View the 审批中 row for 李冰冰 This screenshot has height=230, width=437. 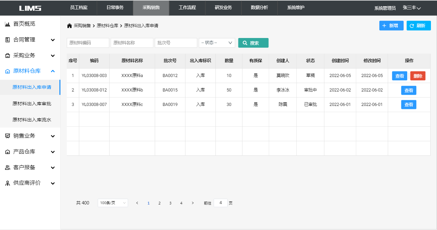(409, 90)
